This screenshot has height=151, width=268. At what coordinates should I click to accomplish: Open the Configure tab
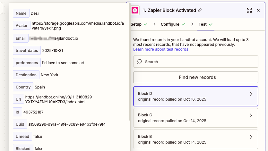click(x=170, y=24)
